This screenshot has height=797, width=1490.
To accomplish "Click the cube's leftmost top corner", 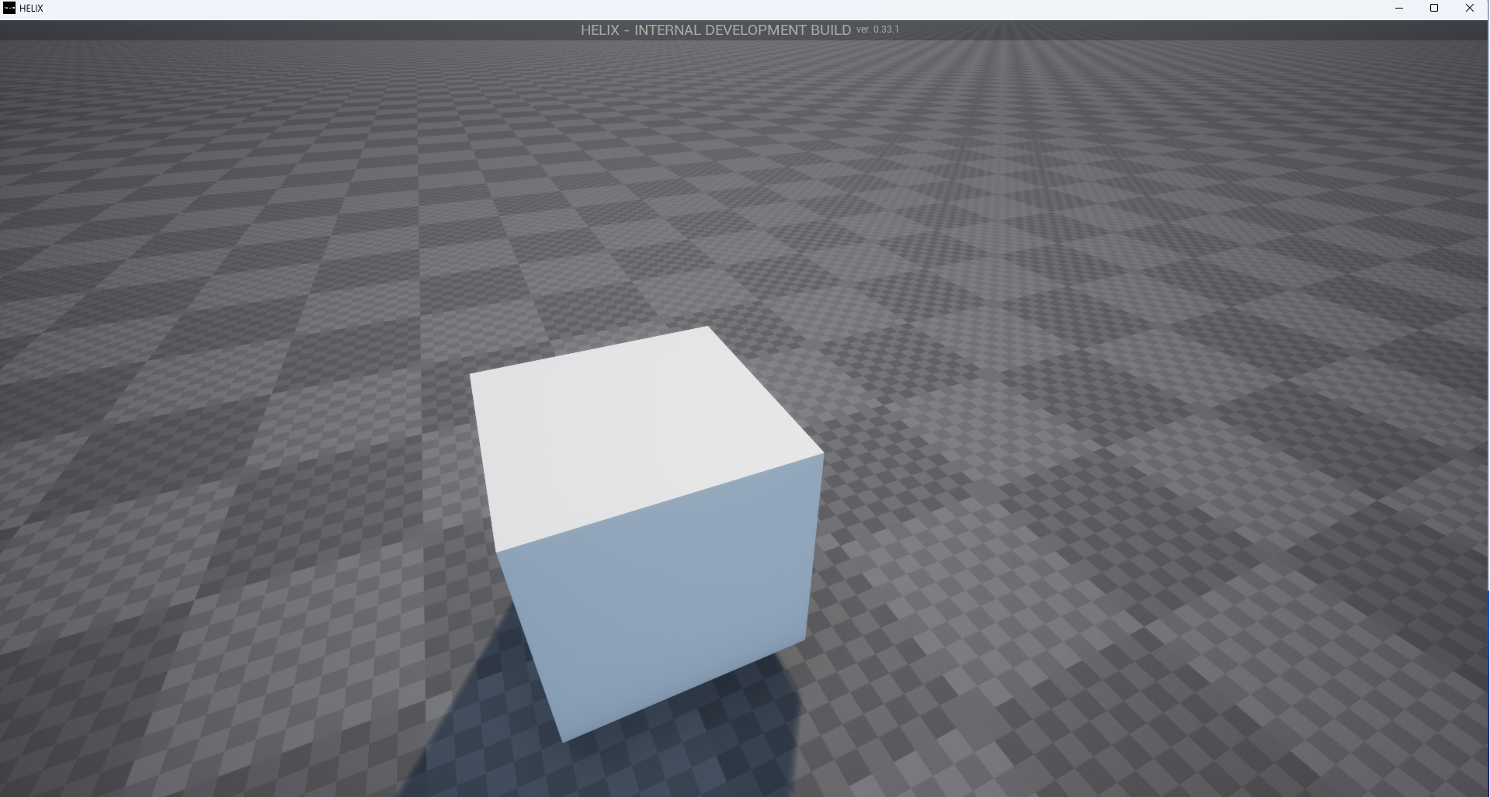I will [x=471, y=373].
